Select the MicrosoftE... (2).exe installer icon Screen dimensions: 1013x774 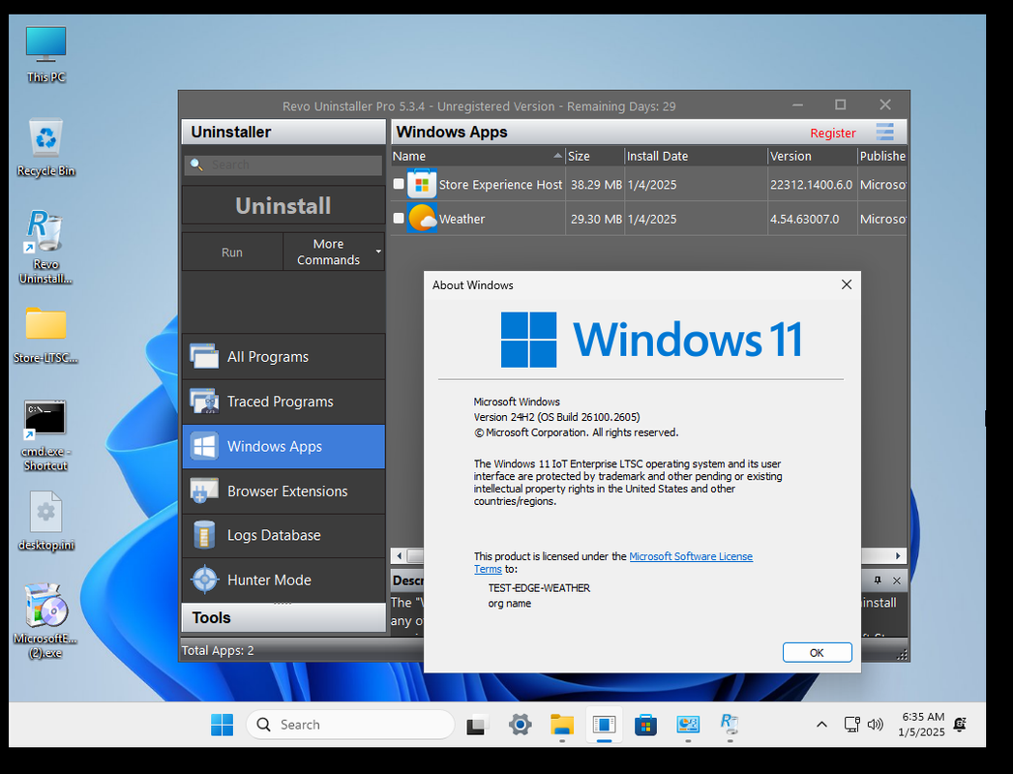(45, 621)
